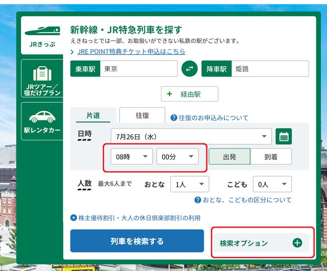This screenshot has width=327, height=271.
Task: Select the 片道 one-way tab
Action: point(93,115)
